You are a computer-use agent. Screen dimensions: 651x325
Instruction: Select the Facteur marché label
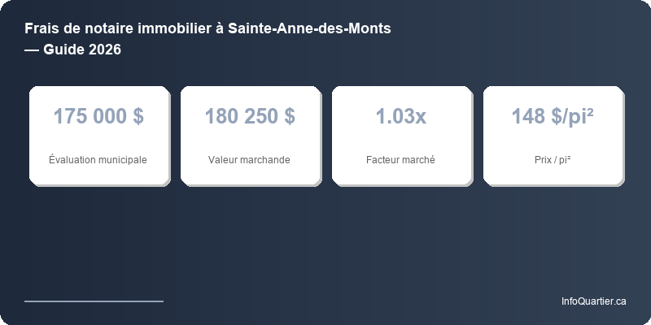(x=400, y=160)
